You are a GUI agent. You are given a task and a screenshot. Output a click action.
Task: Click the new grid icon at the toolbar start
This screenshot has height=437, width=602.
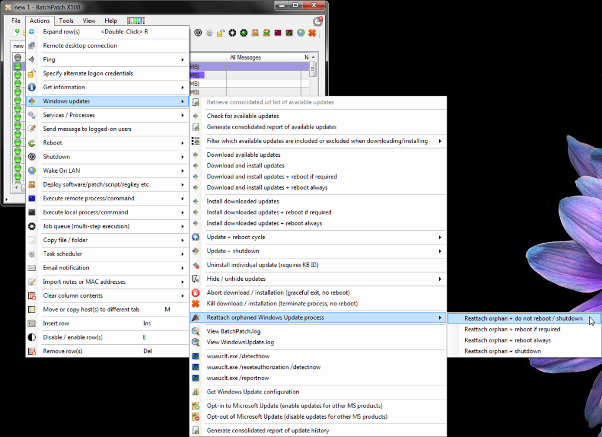(x=16, y=33)
